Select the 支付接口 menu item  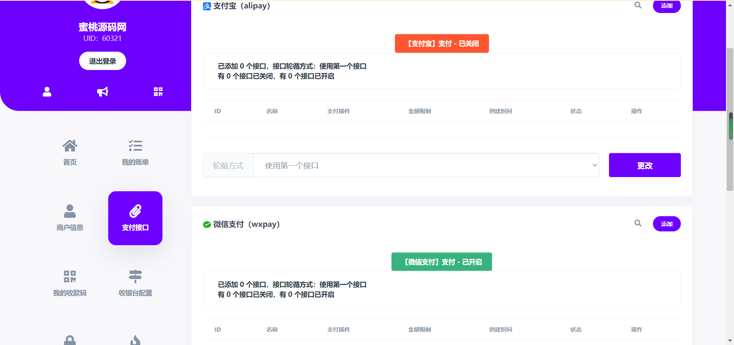(135, 218)
